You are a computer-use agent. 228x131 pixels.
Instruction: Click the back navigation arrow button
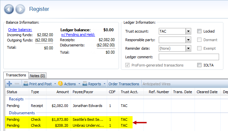click(9, 9)
